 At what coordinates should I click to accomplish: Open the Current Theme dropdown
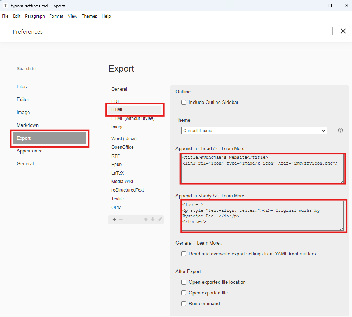click(254, 131)
